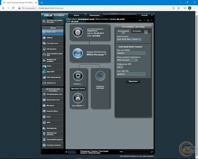Switch to the Состояние tab
198x159 pixels.
tap(137, 31)
